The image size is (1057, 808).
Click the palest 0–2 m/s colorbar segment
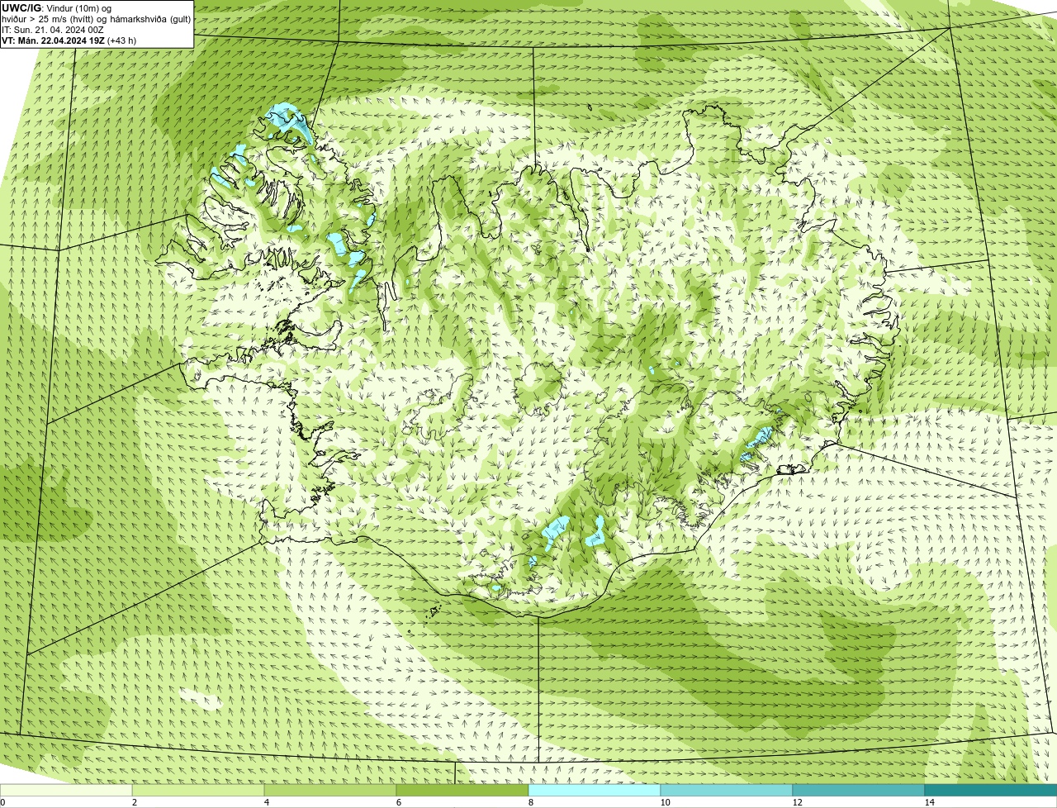66,790
